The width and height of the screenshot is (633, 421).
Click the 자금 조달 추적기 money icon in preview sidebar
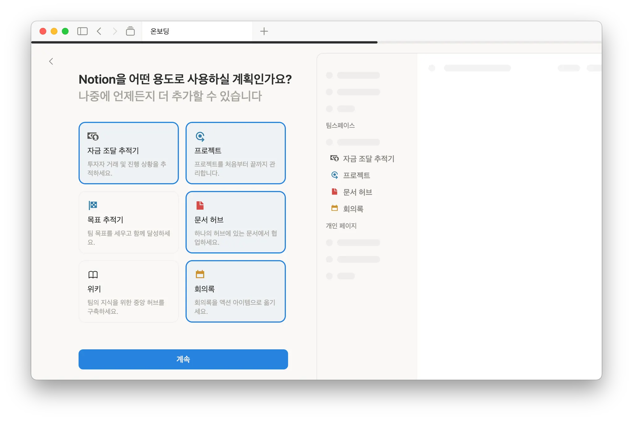[334, 158]
